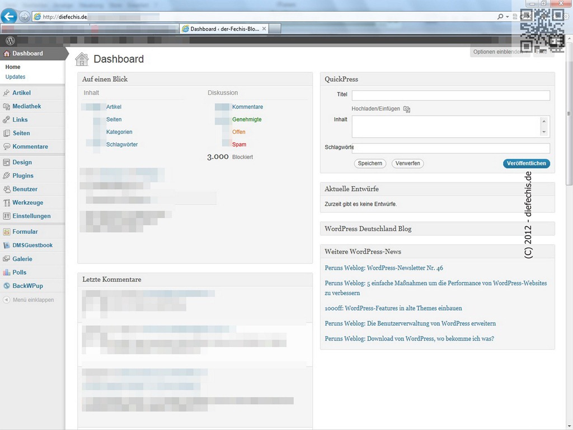Open Benutzerverwaltung von WordPress erweitern link

click(x=410, y=324)
